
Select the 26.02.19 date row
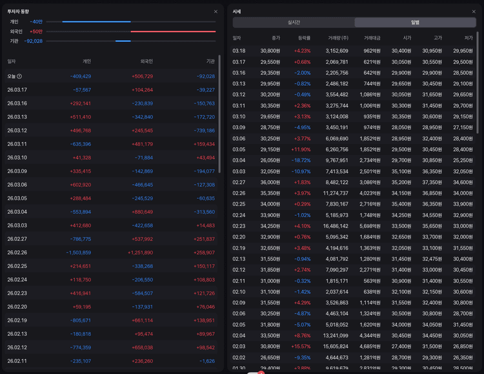111,320
